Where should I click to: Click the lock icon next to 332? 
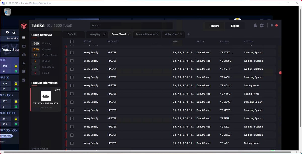coord(16,101)
